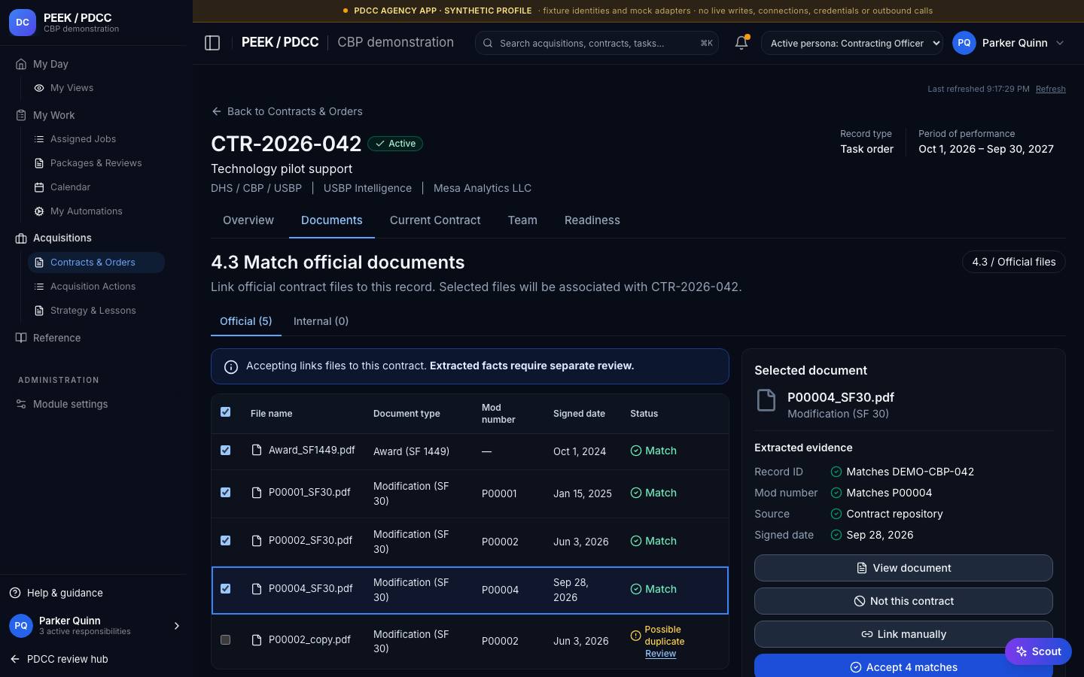This screenshot has height=677, width=1084.
Task: Uncheck the Award_SF1449.pdf row checkbox
Action: pos(225,450)
